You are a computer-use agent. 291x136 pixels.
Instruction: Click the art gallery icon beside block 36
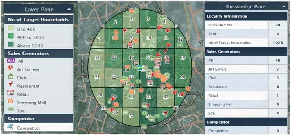112,110
